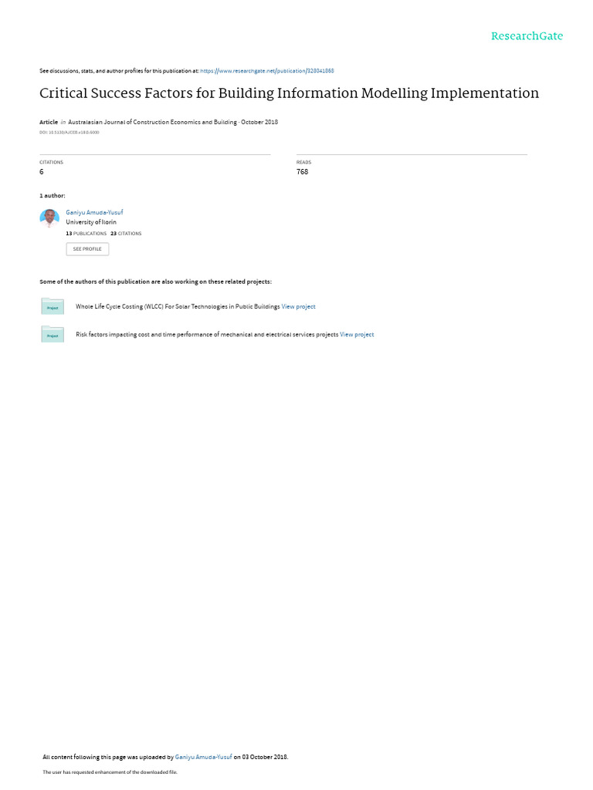Viewport: 593px width, 790px height.
Task: Click the University of Ilorin affiliation
Action: (91, 222)
